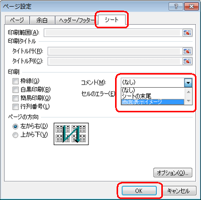The width and height of the screenshot is (201, 200).
Task: Click the dropdown list scroll down arrow
Action: pos(188,101)
